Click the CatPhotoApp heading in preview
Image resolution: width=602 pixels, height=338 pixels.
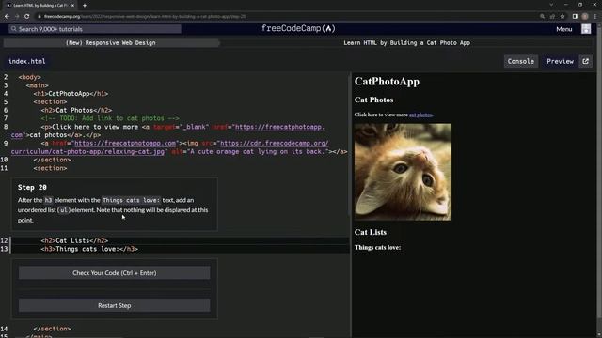coord(387,82)
